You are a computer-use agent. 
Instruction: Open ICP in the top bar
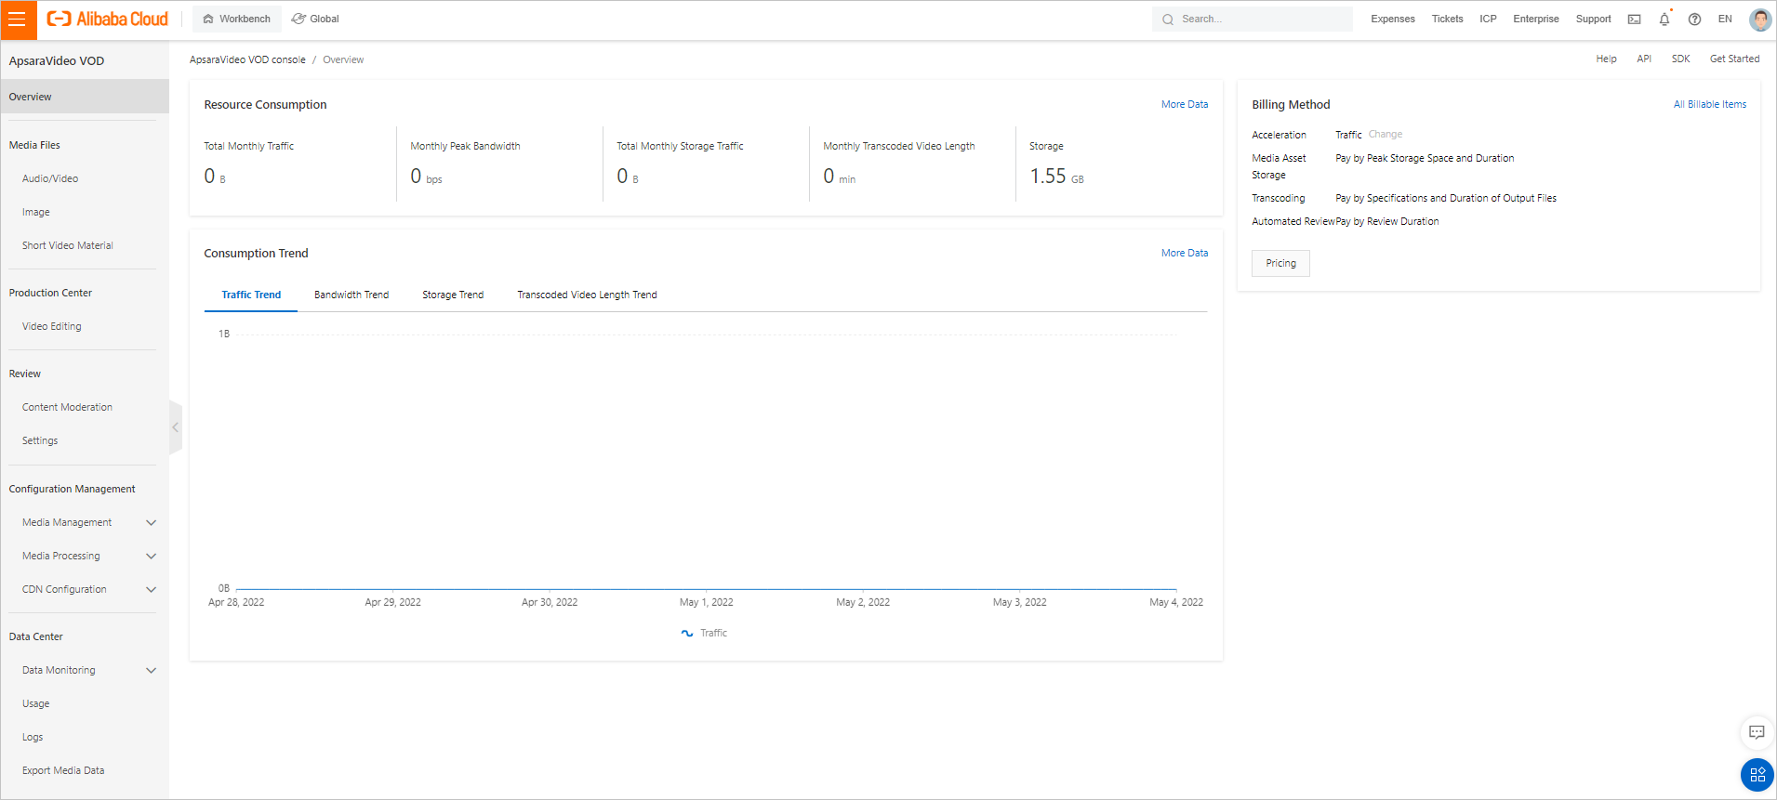[x=1488, y=19]
